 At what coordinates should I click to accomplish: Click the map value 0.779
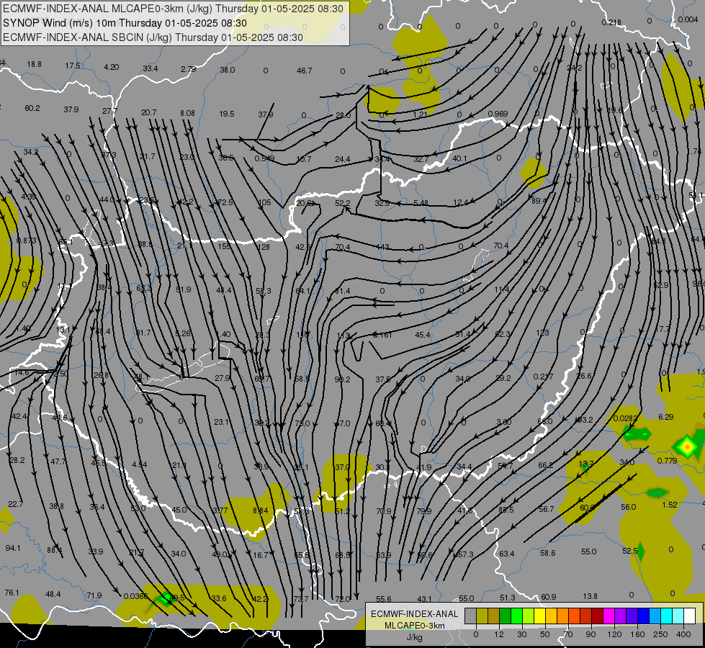pyautogui.click(x=668, y=461)
